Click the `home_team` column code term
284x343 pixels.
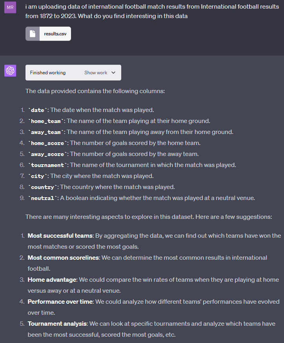[46, 121]
